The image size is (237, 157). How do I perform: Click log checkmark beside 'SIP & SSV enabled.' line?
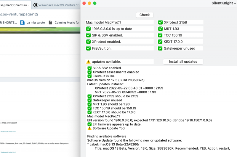(x=89, y=68)
